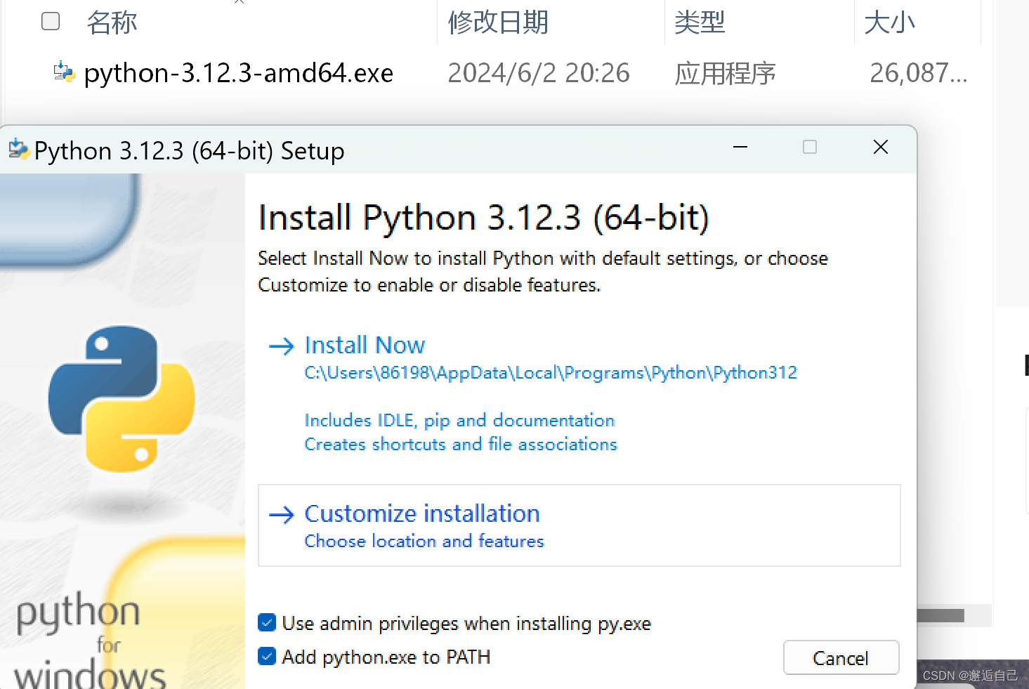
Task: Close the Python 3.12.3 Setup window
Action: click(x=881, y=147)
